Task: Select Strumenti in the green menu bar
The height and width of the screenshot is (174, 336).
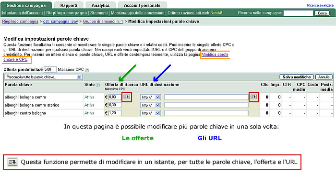Action: coord(99,13)
